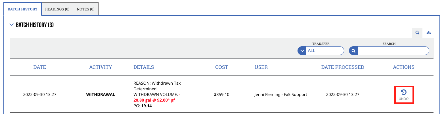Sort by the Date column header
The height and width of the screenshot is (114, 444).
(40, 67)
